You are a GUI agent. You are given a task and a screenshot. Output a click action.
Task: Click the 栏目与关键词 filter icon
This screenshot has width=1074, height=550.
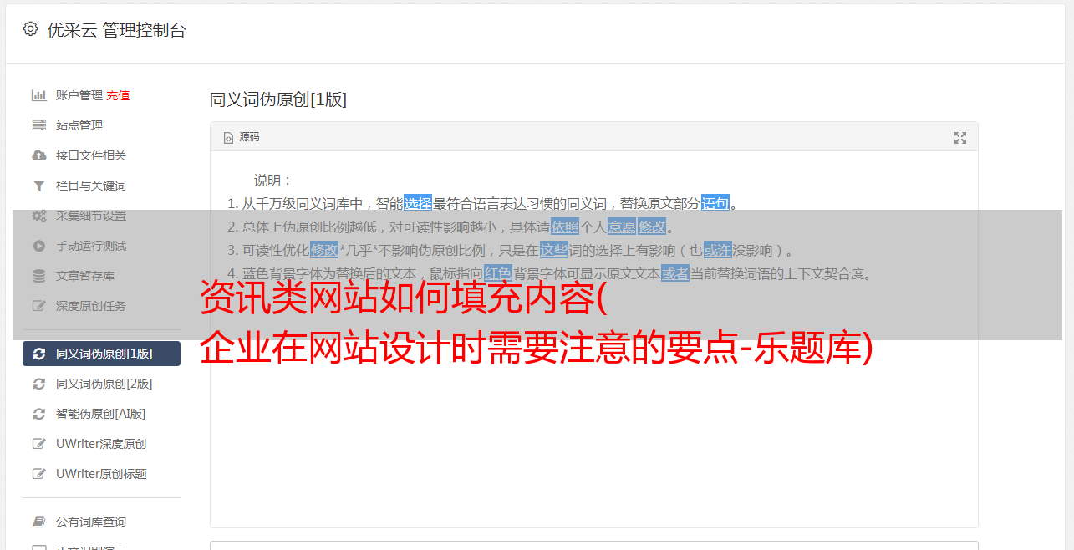[x=38, y=186]
